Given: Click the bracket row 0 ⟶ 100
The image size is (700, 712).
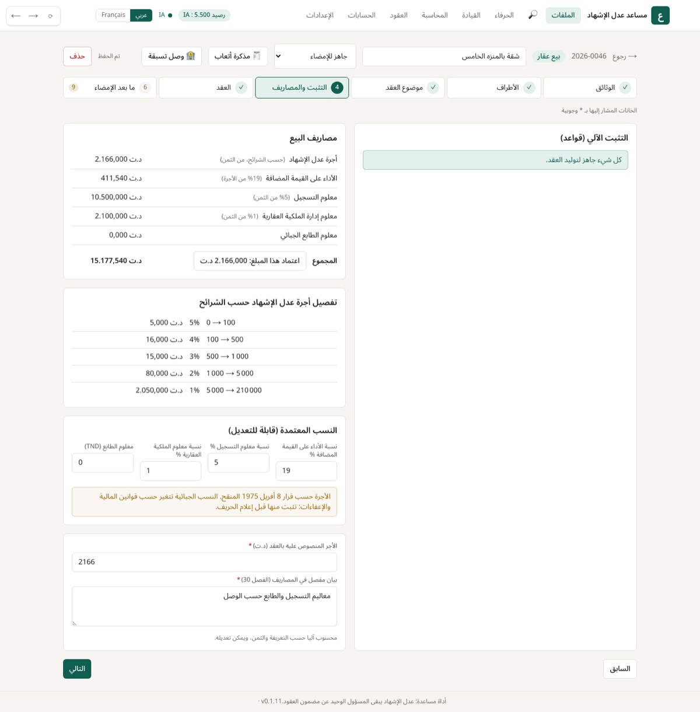Looking at the screenshot, I should pyautogui.click(x=204, y=323).
